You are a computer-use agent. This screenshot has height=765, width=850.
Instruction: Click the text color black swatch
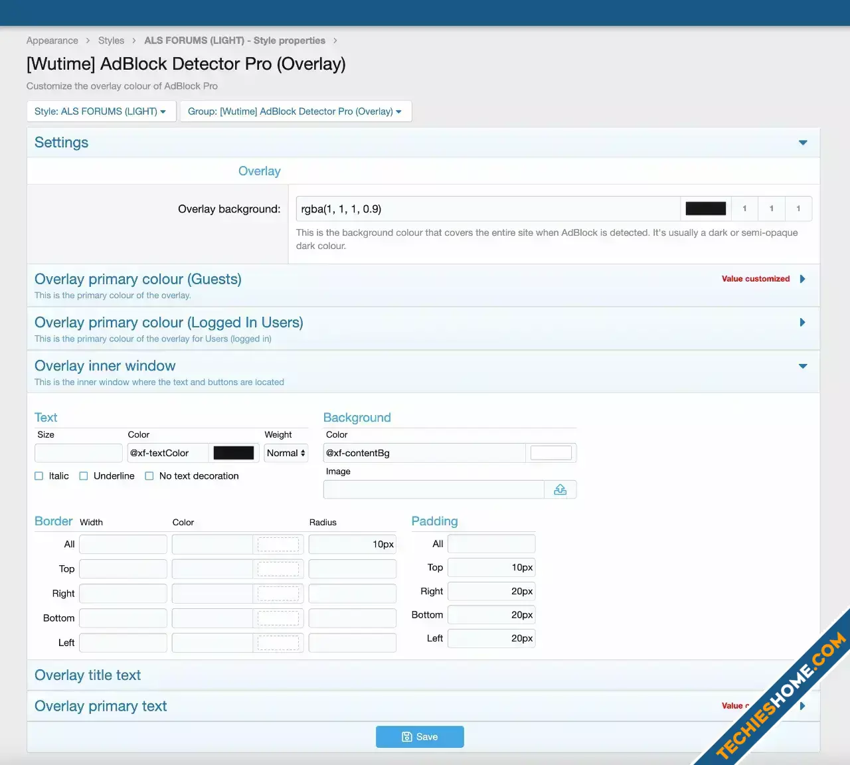(x=234, y=453)
